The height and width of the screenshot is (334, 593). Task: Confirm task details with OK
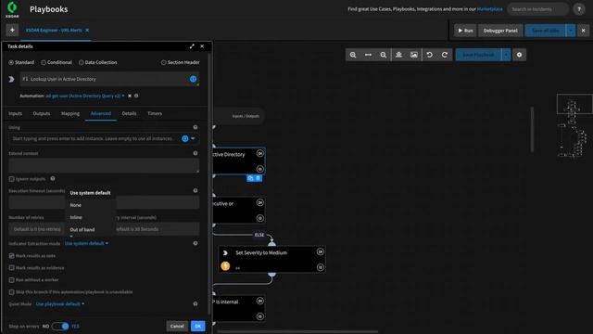tap(197, 326)
